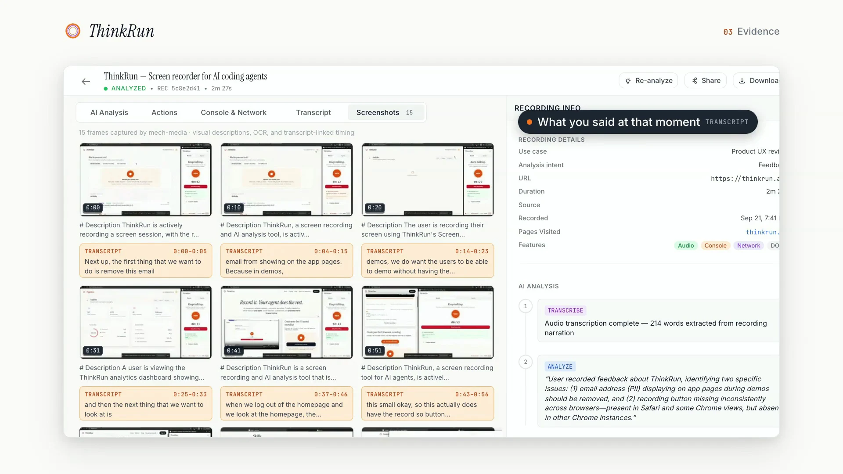Click the Download button

[757, 81]
